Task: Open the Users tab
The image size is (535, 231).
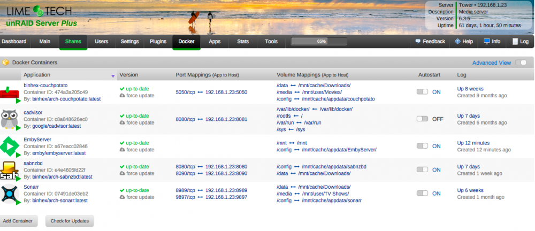Action: [x=101, y=41]
